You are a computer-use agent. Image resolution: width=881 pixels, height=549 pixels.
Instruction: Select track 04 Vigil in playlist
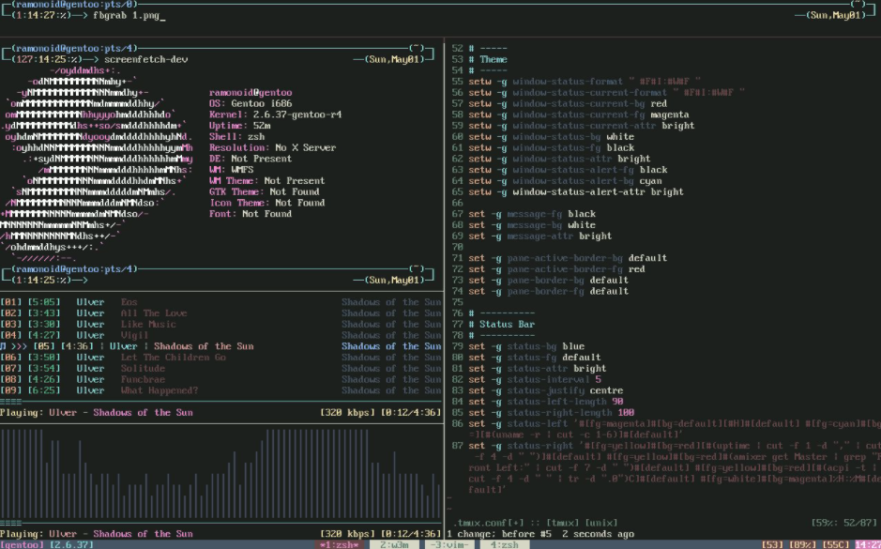[220, 335]
